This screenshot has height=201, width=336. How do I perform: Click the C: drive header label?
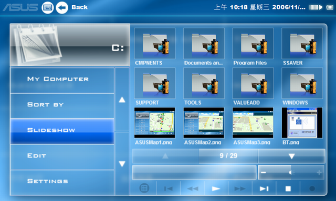click(118, 48)
